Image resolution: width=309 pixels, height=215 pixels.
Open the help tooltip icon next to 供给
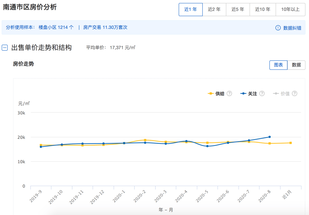[229, 93]
